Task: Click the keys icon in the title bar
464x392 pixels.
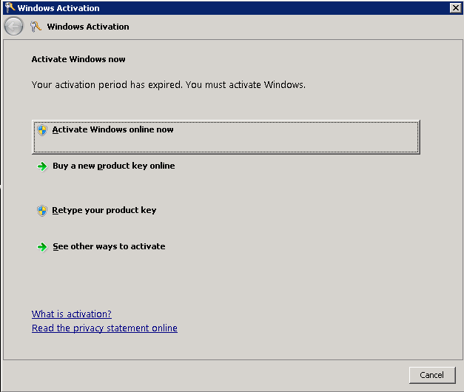Action: click(x=10, y=7)
